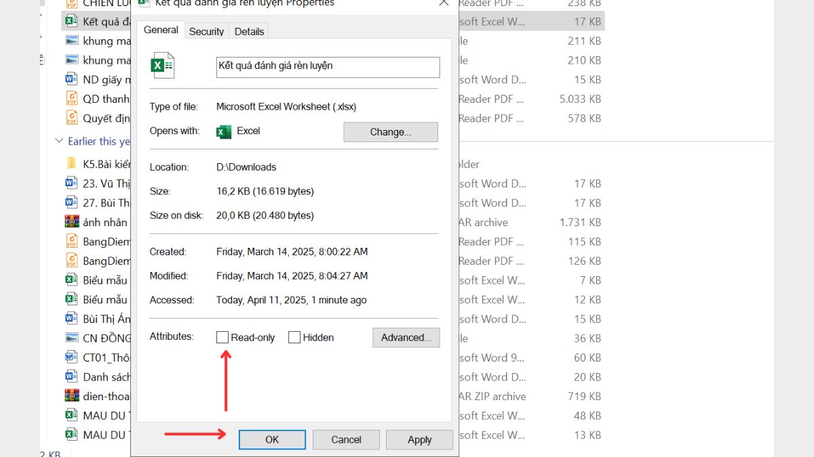The image size is (814, 457).
Task: Click the file name text field
Action: coord(328,66)
